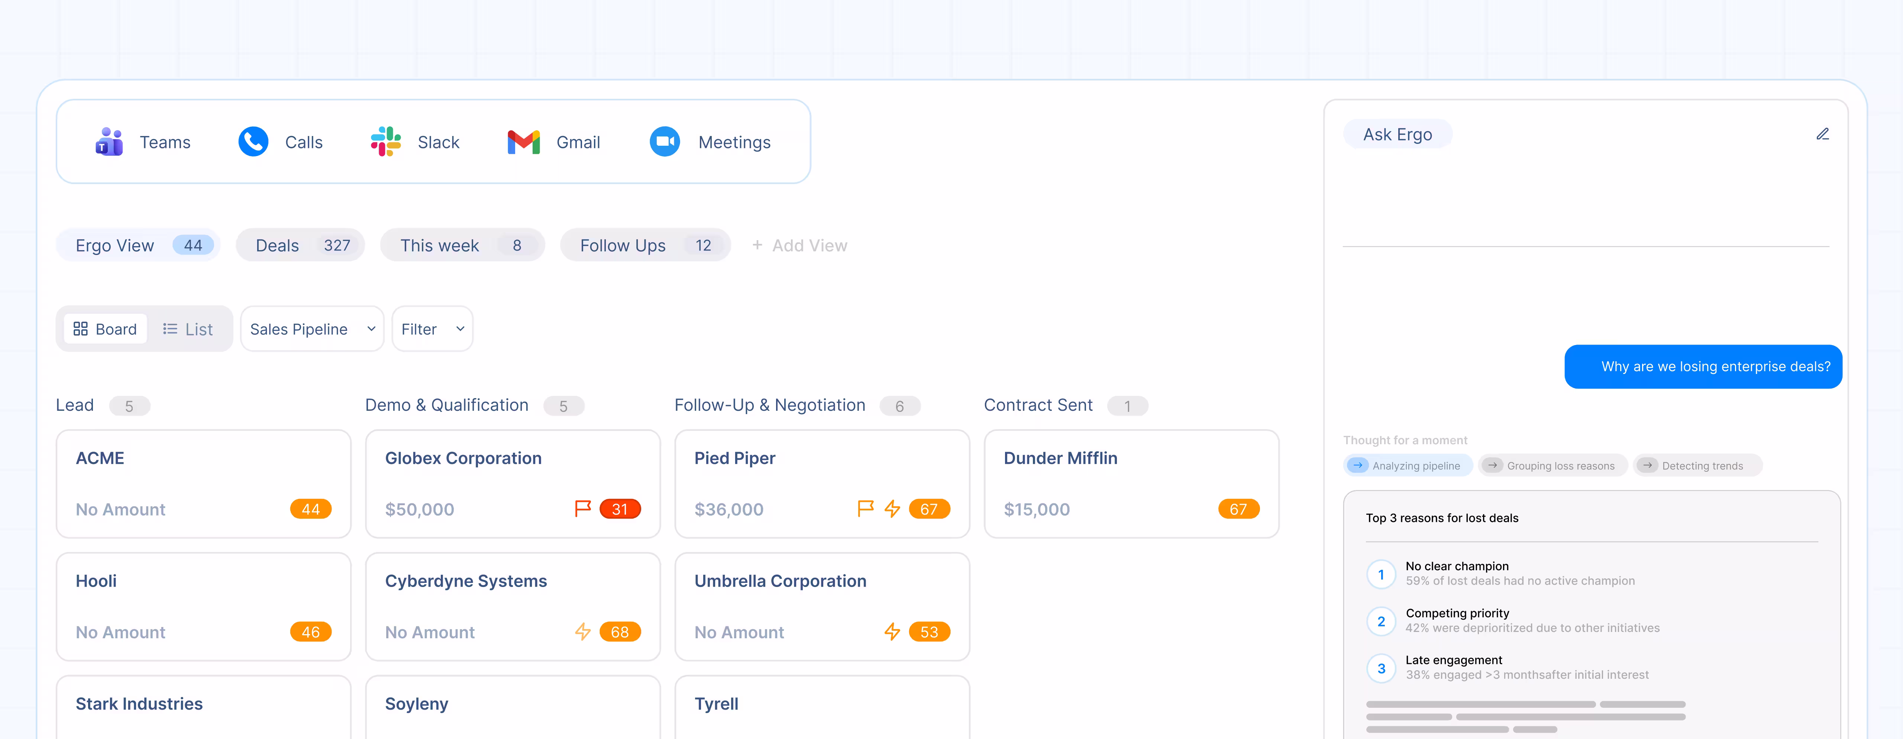Click the numbered circle 3 for Late engagement
The width and height of the screenshot is (1903, 739).
(x=1382, y=669)
